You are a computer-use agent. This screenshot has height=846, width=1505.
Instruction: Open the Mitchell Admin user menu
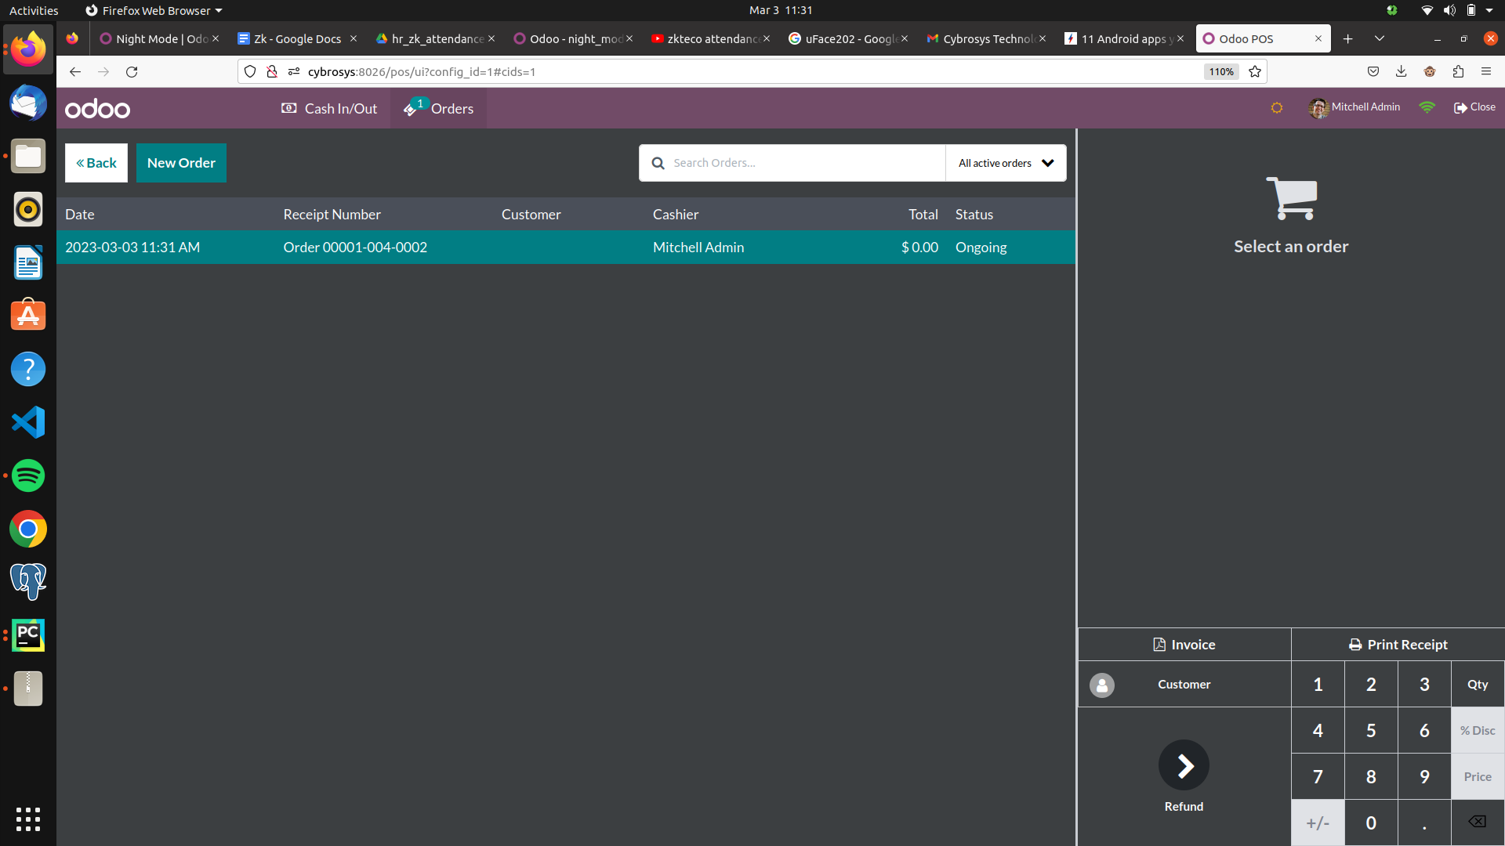1354,107
